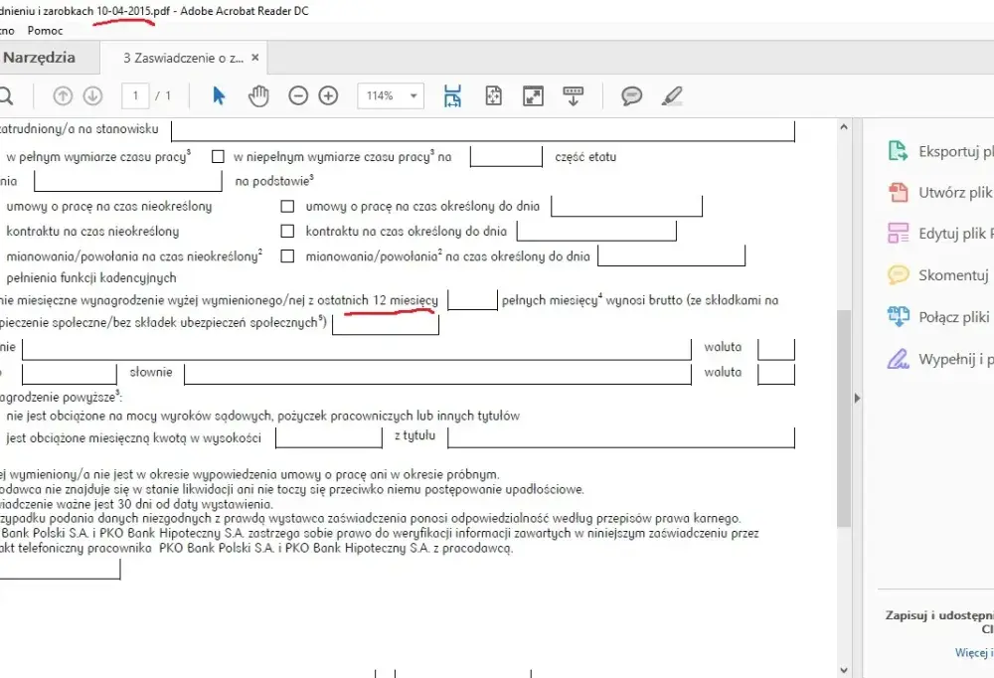Open the 114% zoom level dropdown

[414, 95]
